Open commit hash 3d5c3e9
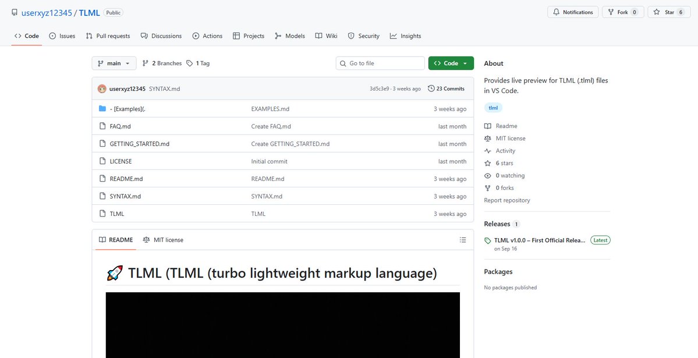 point(379,88)
